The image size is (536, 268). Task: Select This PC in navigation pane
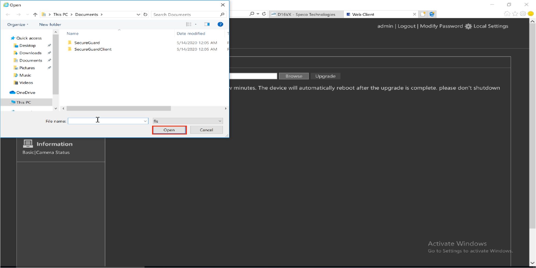(24, 102)
